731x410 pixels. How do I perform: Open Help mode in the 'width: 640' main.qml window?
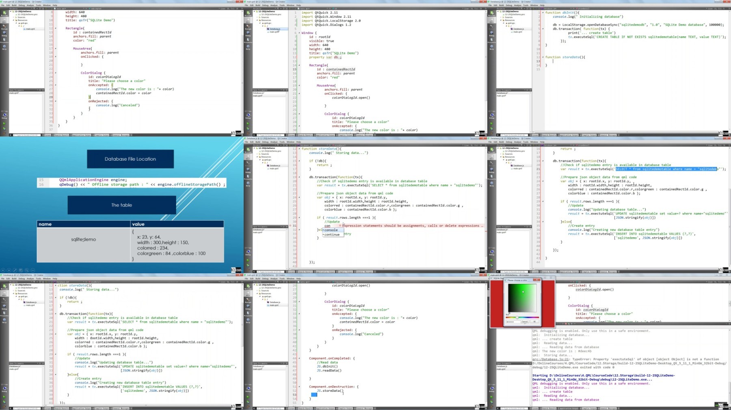pos(4,47)
